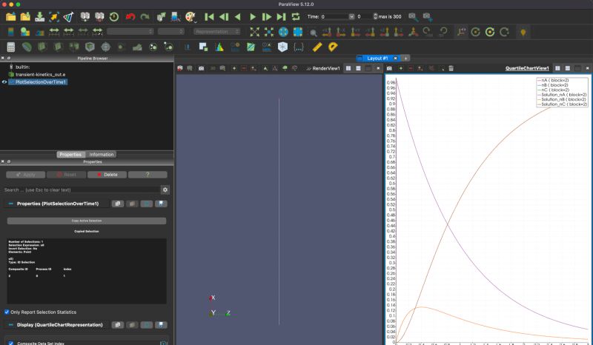Add a new layout tab with plus

tap(405, 58)
